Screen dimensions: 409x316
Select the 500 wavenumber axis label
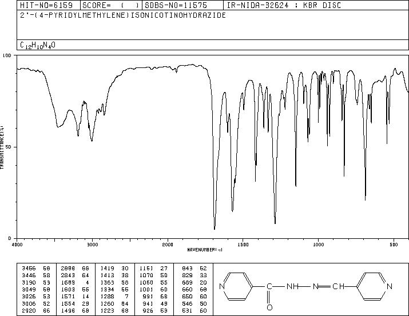(x=394, y=244)
